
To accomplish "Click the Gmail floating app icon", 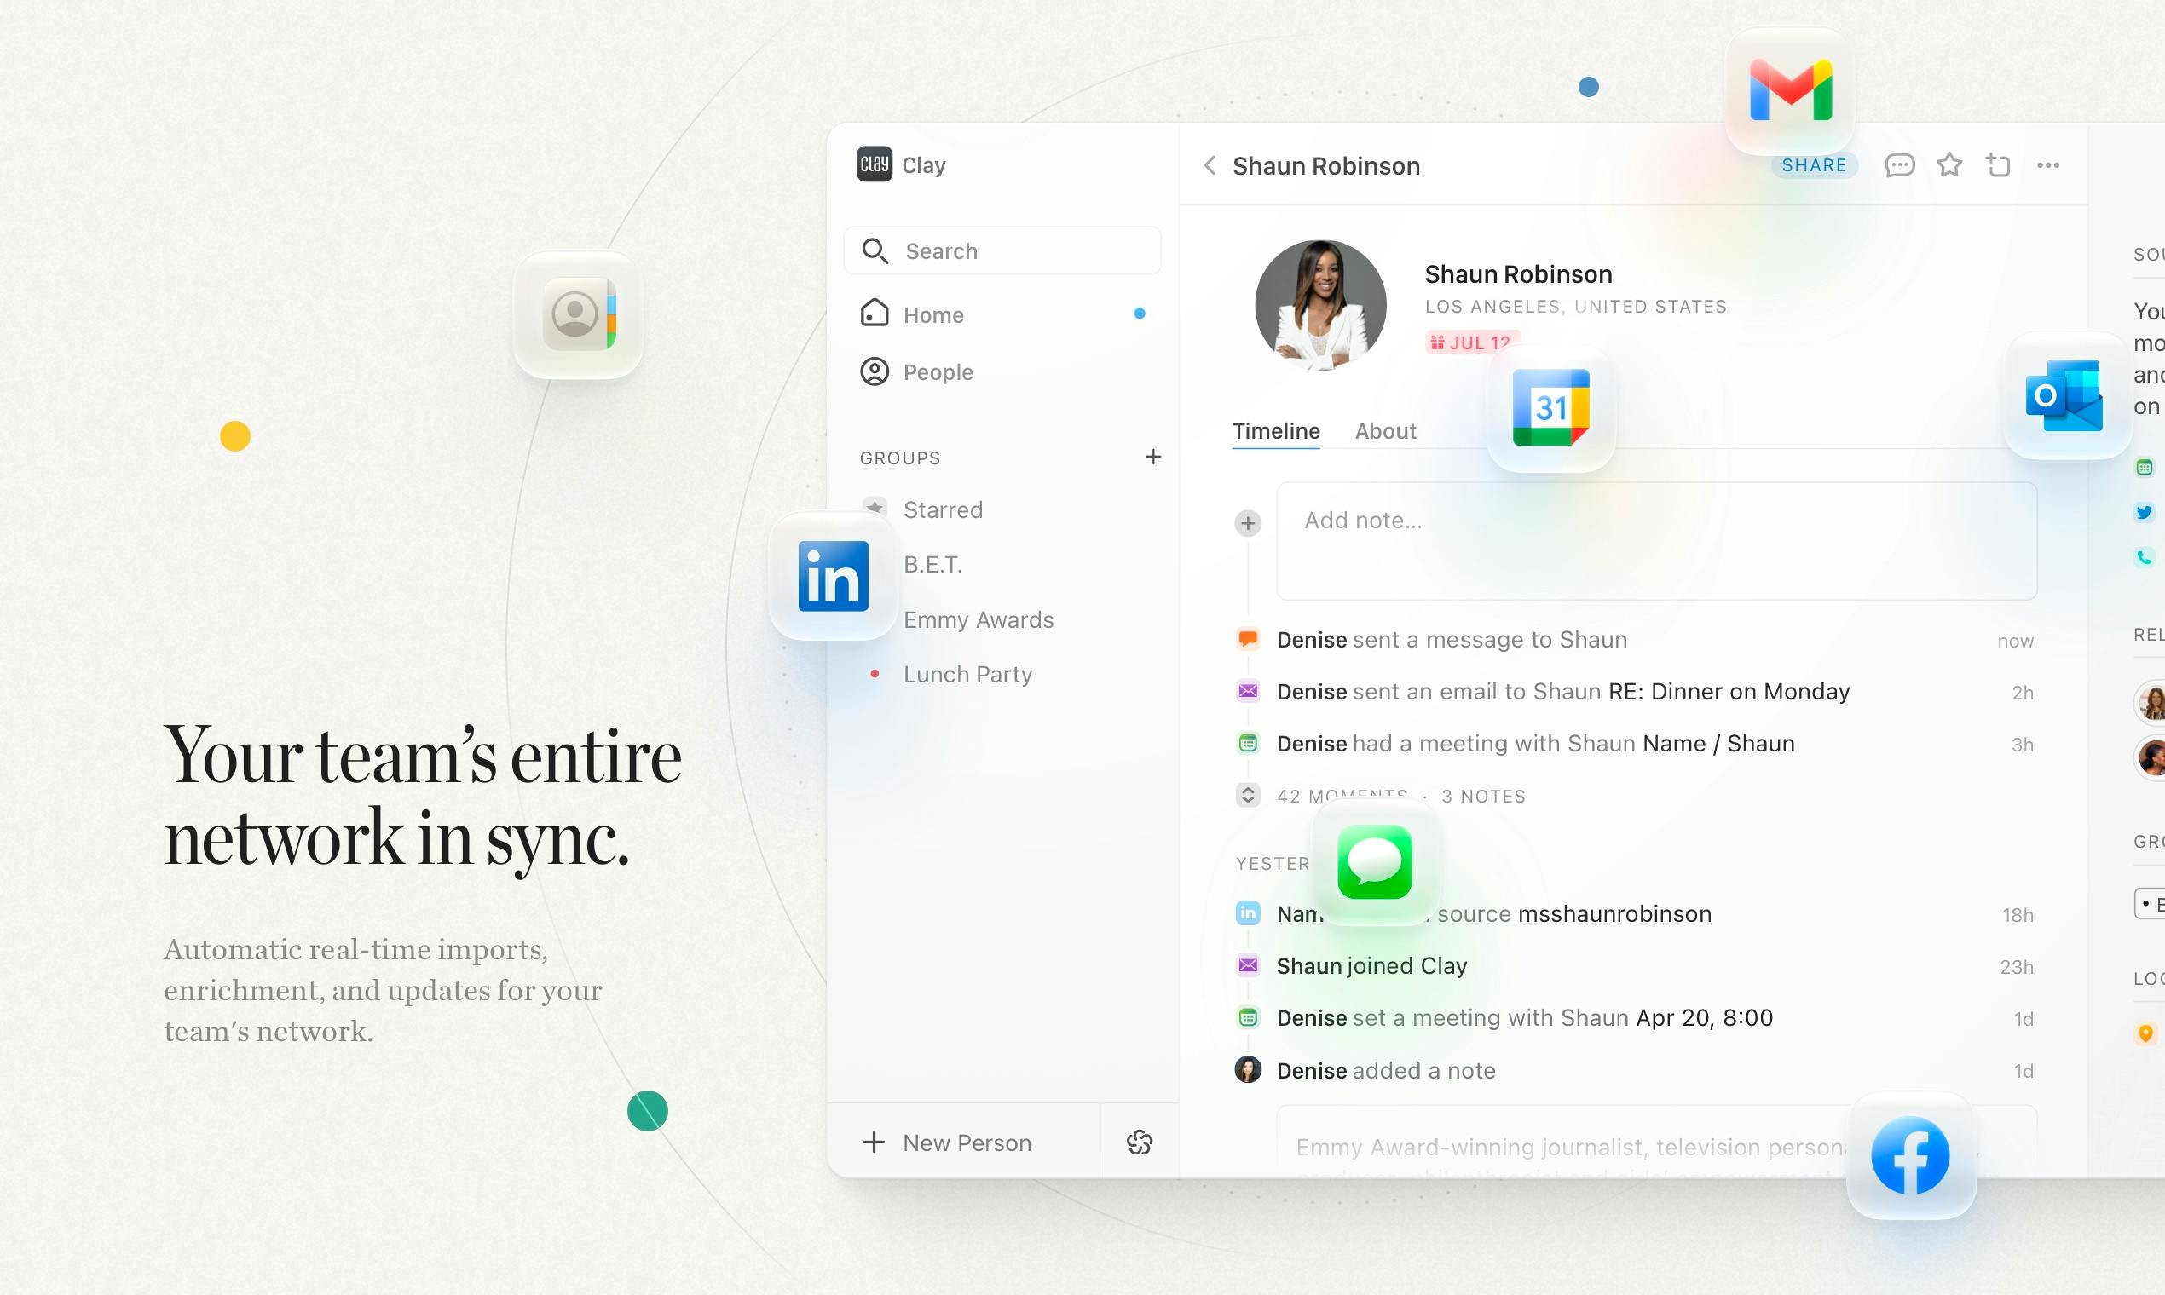I will coord(1790,91).
